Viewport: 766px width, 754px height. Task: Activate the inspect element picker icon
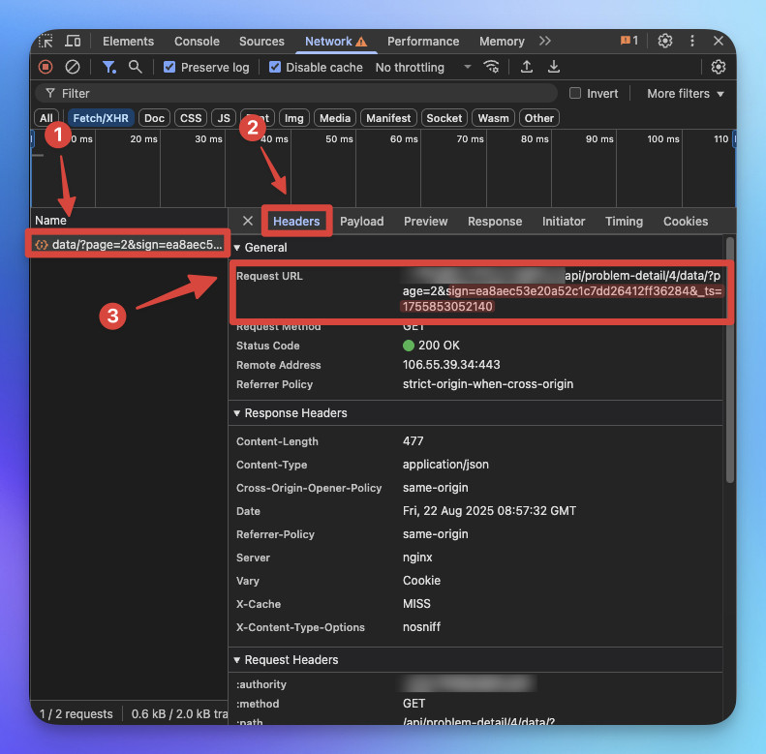[46, 41]
